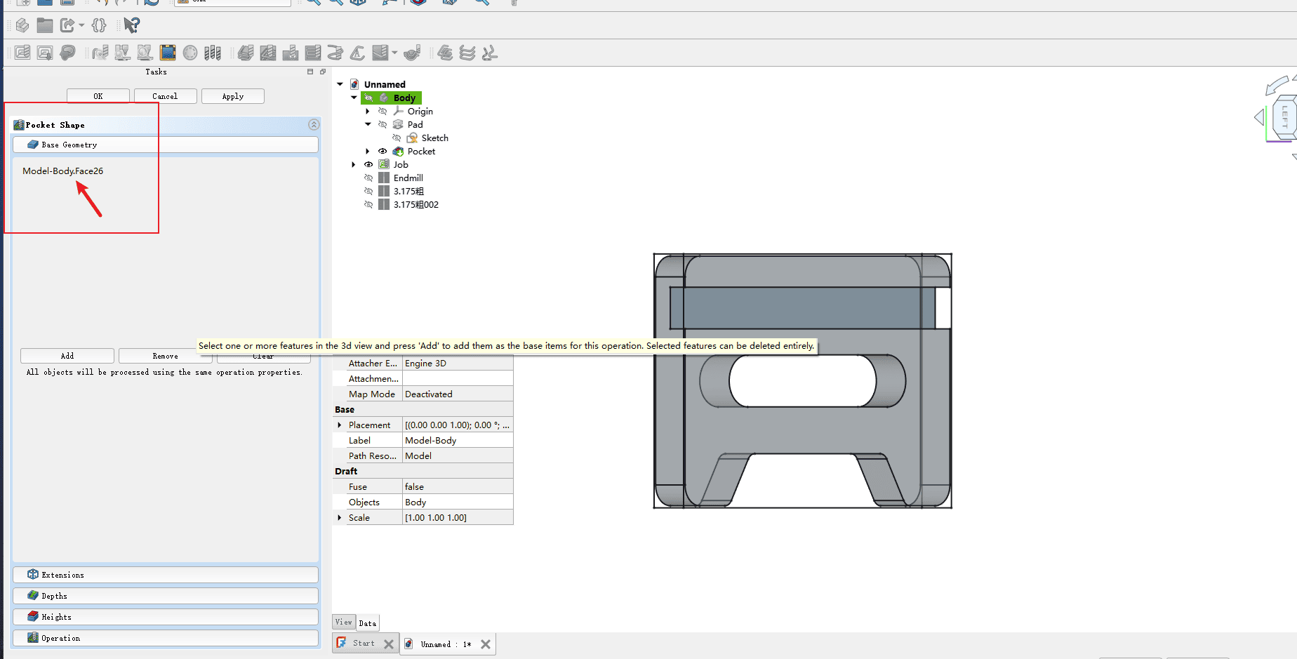
Task: Switch to the Start document tab
Action: point(363,644)
